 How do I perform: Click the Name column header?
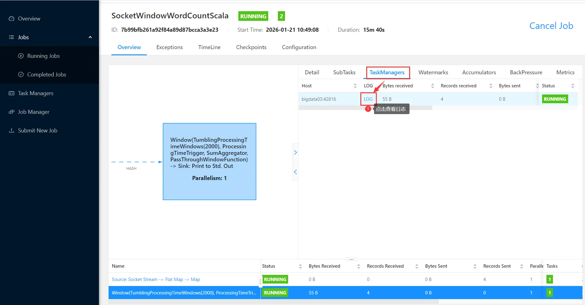pos(118,266)
